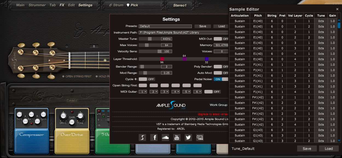The width and height of the screenshot is (342, 158).
Task: Open the KVR Forum icon
Action: coord(199,138)
